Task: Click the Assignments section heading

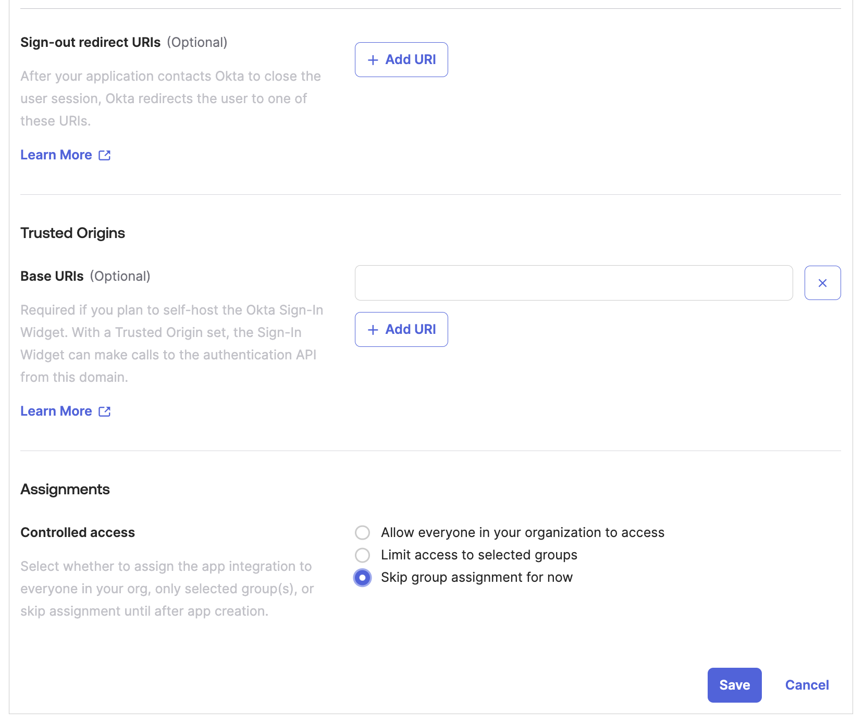Action: [65, 489]
